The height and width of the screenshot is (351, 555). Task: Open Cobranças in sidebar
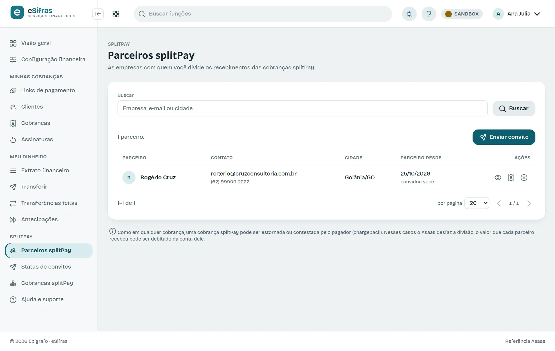(x=49, y=123)
